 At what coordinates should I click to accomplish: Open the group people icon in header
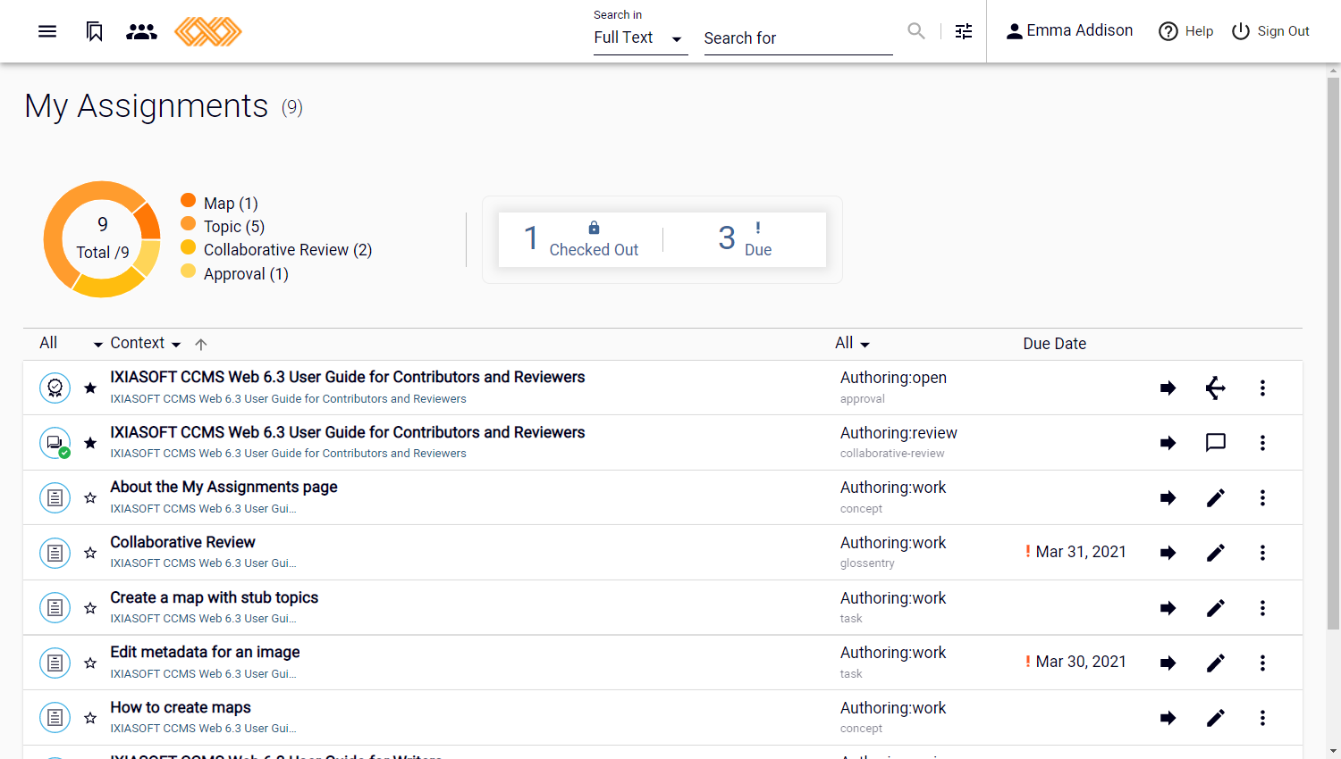point(141,31)
